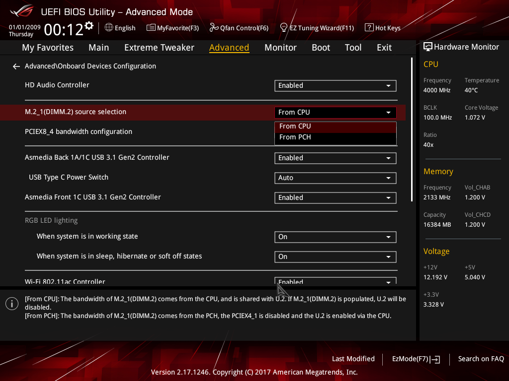Screen dimensions: 509x381
Task: Launch EZ Tuning Wizard(F11) label
Action: 322,28
